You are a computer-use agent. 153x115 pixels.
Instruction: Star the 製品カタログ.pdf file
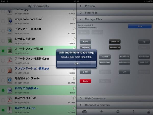pos(74,98)
